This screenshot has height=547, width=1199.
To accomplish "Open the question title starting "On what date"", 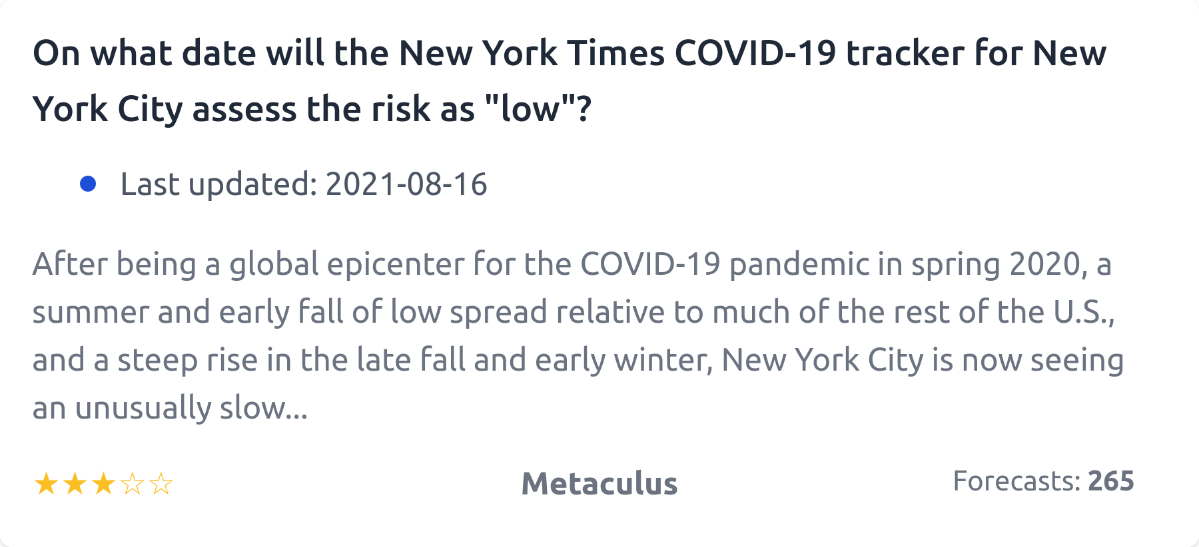I will 570,53.
